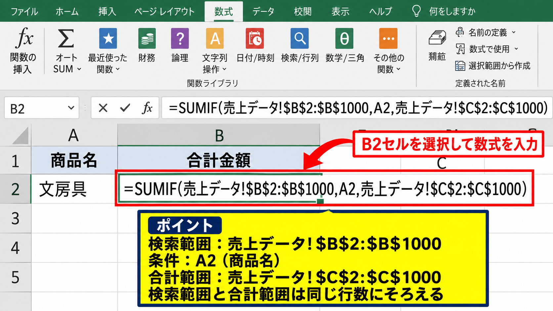The width and height of the screenshot is (553, 311).
Task: Click cell A2 containing 文房具
Action: click(x=74, y=189)
